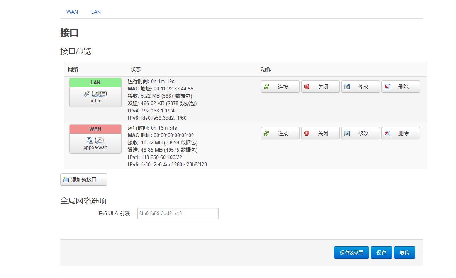Viewport: 456px width, 278px height.
Task: Click the IPv6 ULA 前缀 input field
Action: pos(177,213)
